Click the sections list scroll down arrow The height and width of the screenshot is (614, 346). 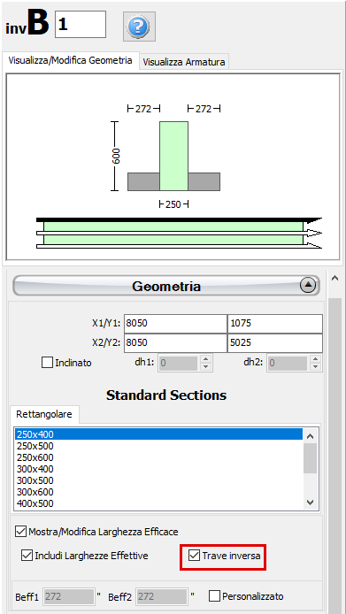(x=311, y=503)
